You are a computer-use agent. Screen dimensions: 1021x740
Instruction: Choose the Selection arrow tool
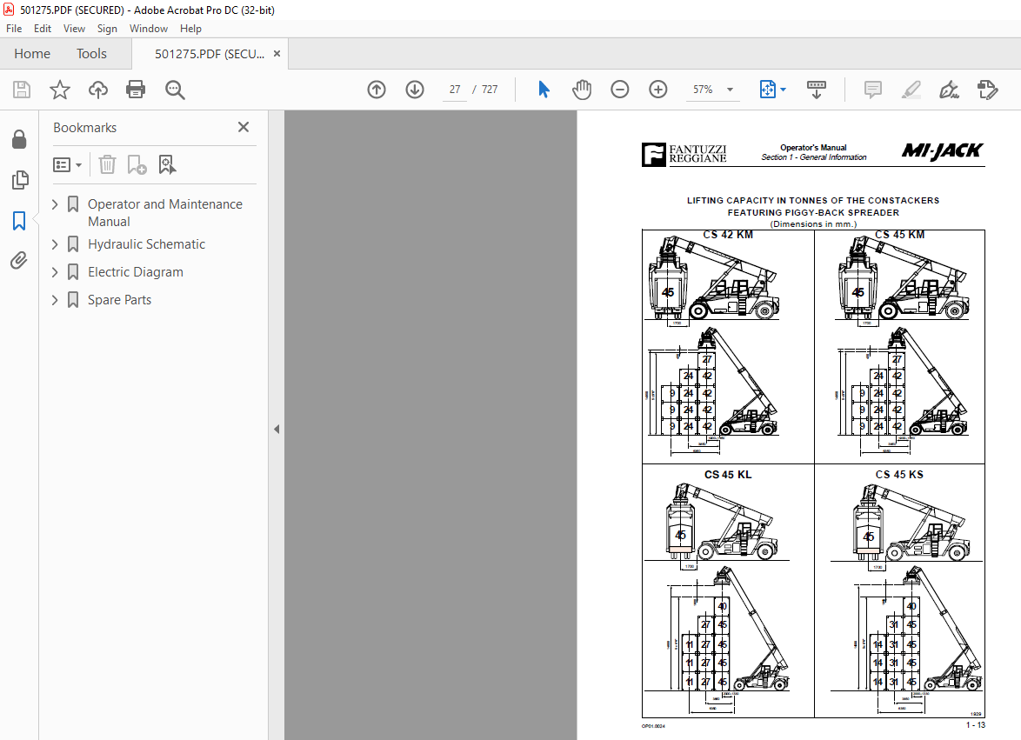(544, 90)
